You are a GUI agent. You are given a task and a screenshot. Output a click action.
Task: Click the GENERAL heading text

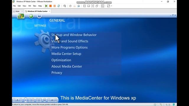click(x=57, y=20)
